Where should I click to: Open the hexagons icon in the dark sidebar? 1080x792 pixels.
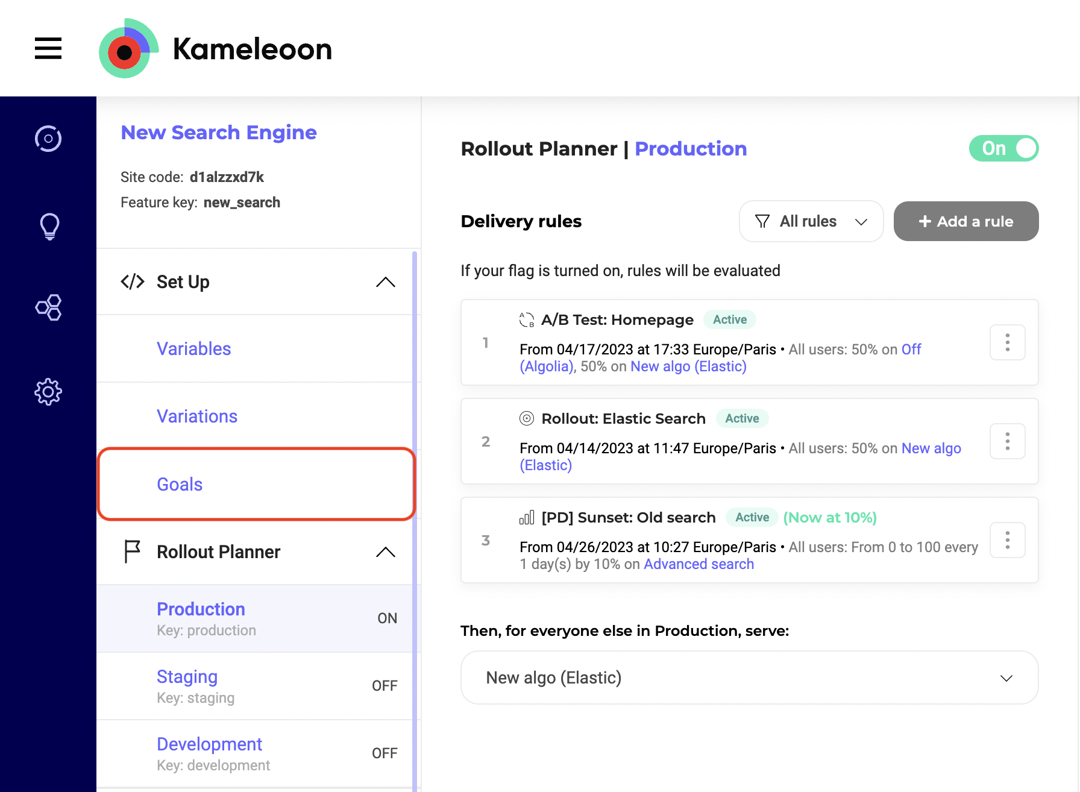click(x=48, y=307)
